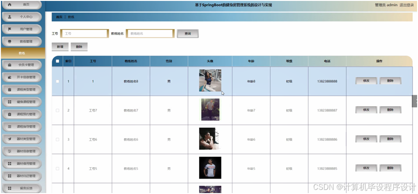
Task: Check the checkbox for row 工号5
Action: [x=57, y=168]
